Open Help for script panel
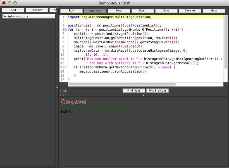 (214, 11)
